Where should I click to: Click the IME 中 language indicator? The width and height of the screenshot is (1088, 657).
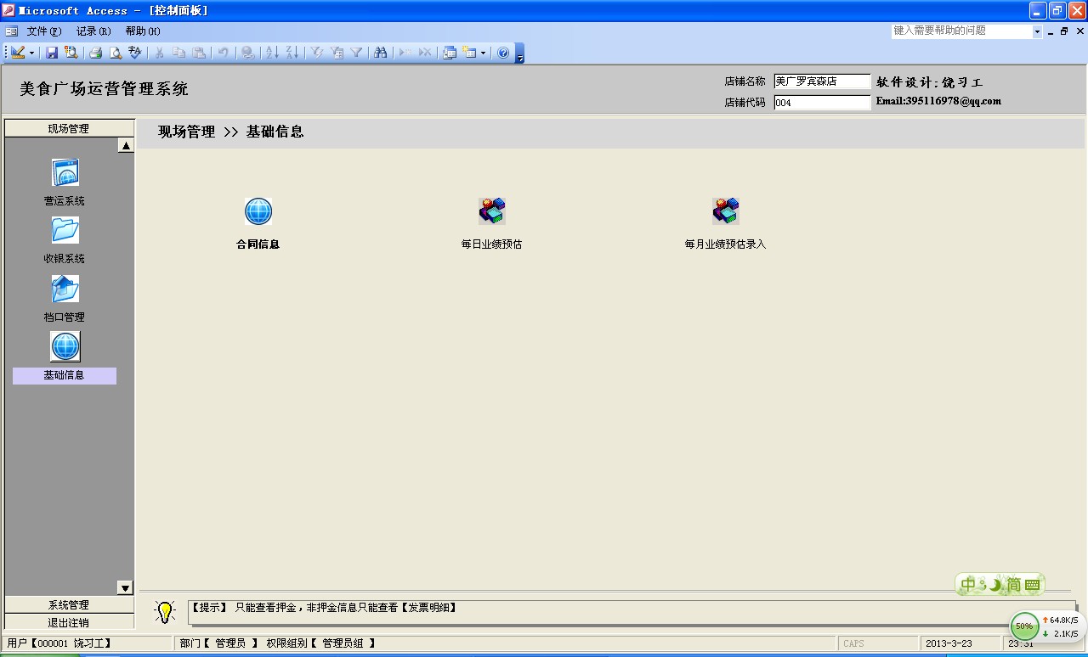point(968,584)
